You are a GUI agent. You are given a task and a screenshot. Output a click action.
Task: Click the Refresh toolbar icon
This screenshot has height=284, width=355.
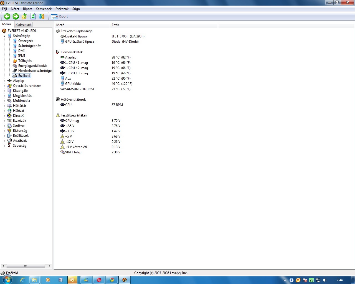click(x=33, y=16)
